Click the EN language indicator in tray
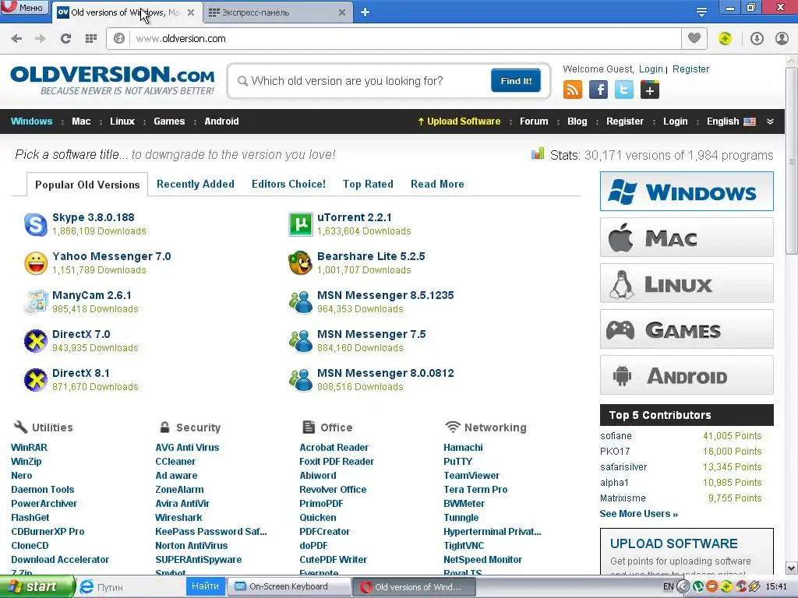The image size is (798, 598). coord(668,587)
